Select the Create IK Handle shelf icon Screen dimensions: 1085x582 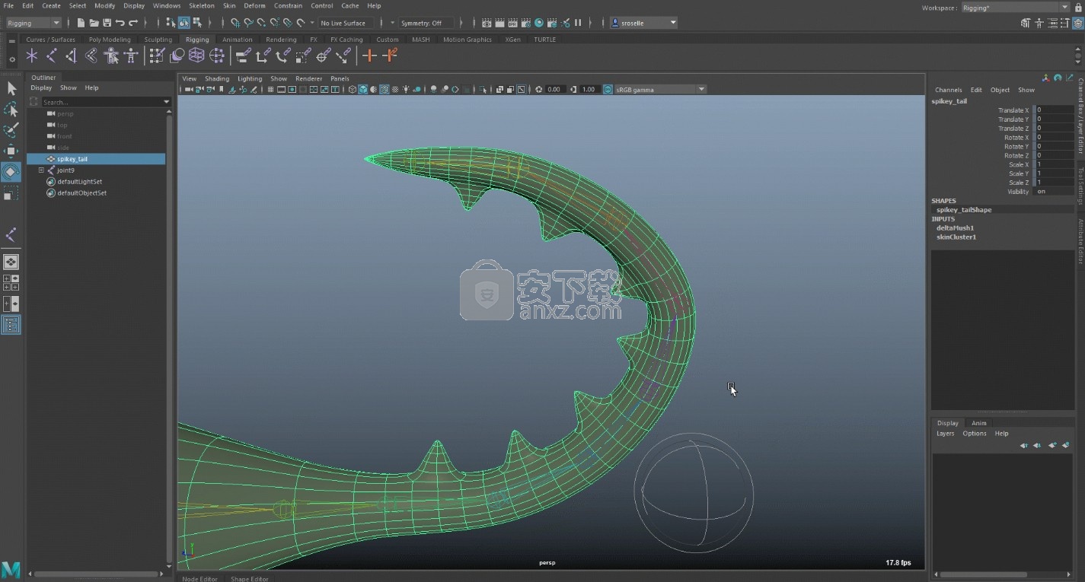[71, 55]
